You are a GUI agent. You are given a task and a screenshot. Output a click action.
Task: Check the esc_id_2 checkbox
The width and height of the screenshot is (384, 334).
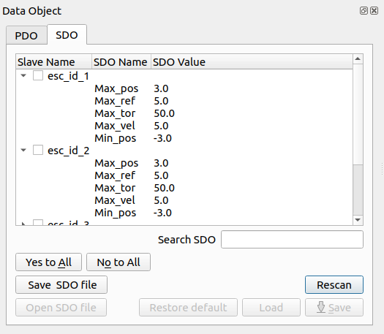(38, 150)
